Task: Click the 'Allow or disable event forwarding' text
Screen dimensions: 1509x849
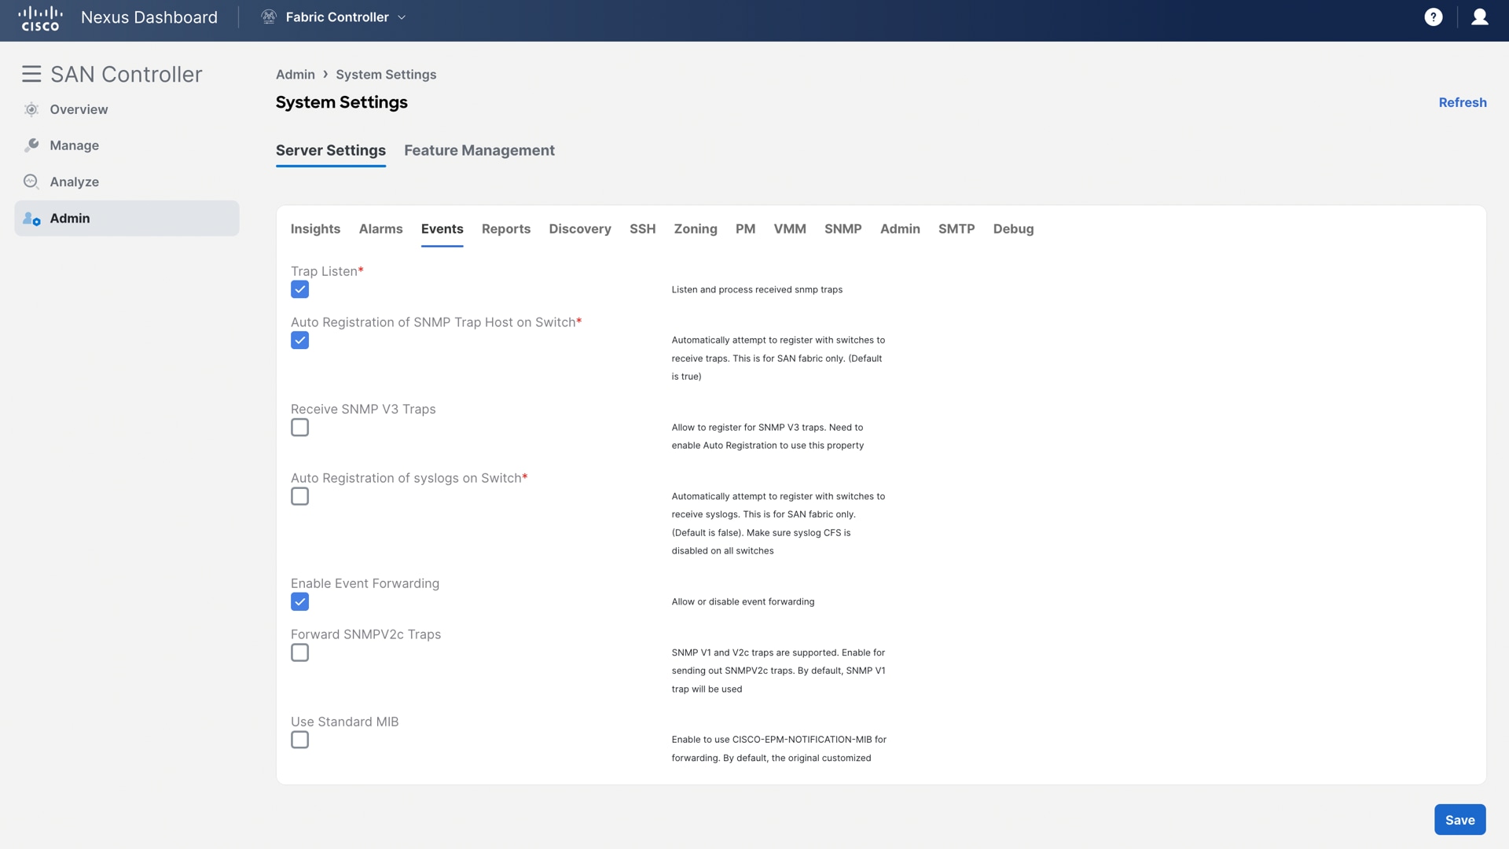Action: 743,602
